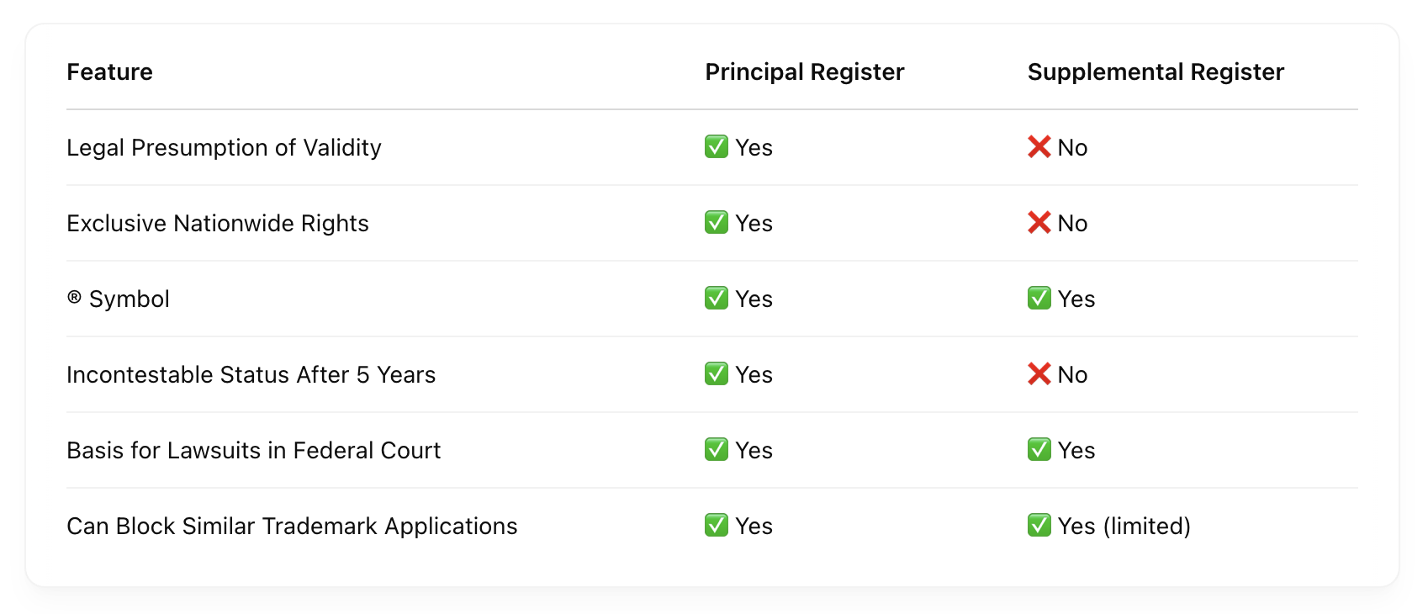Click the Principal check in the Can Block Similar row
This screenshot has width=1428, height=614.
pyautogui.click(x=716, y=525)
